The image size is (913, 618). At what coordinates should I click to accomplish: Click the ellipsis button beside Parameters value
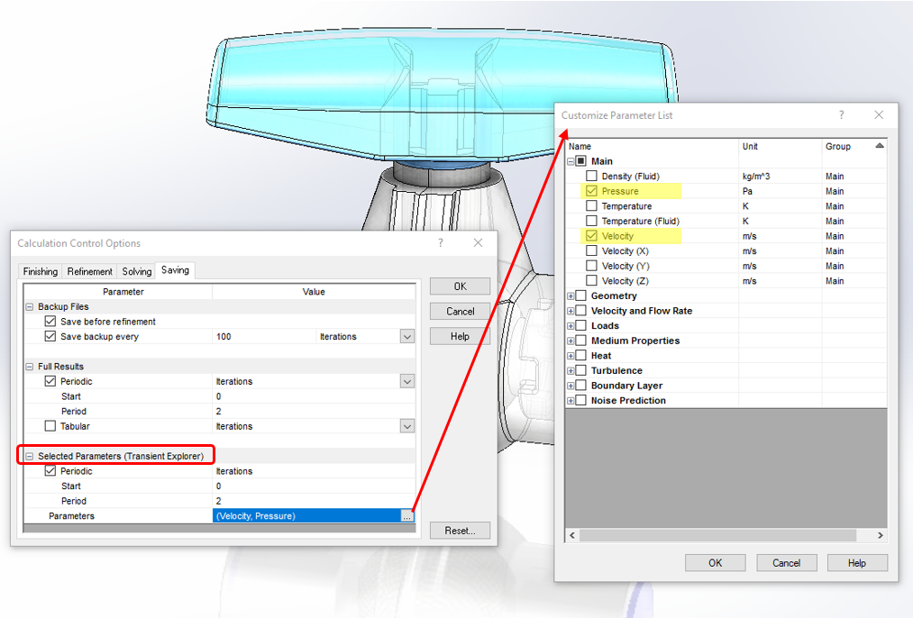coord(407,516)
